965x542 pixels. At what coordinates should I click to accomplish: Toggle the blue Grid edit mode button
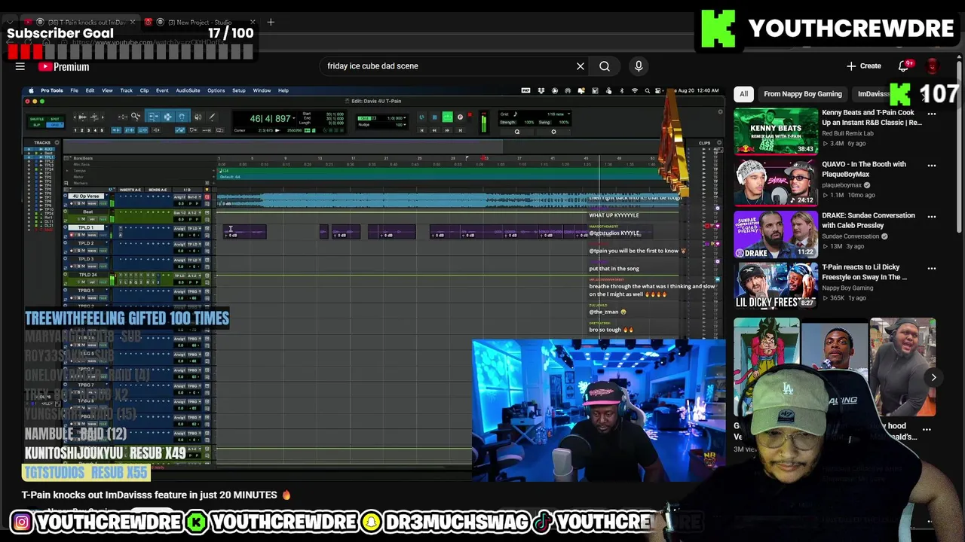click(54, 125)
